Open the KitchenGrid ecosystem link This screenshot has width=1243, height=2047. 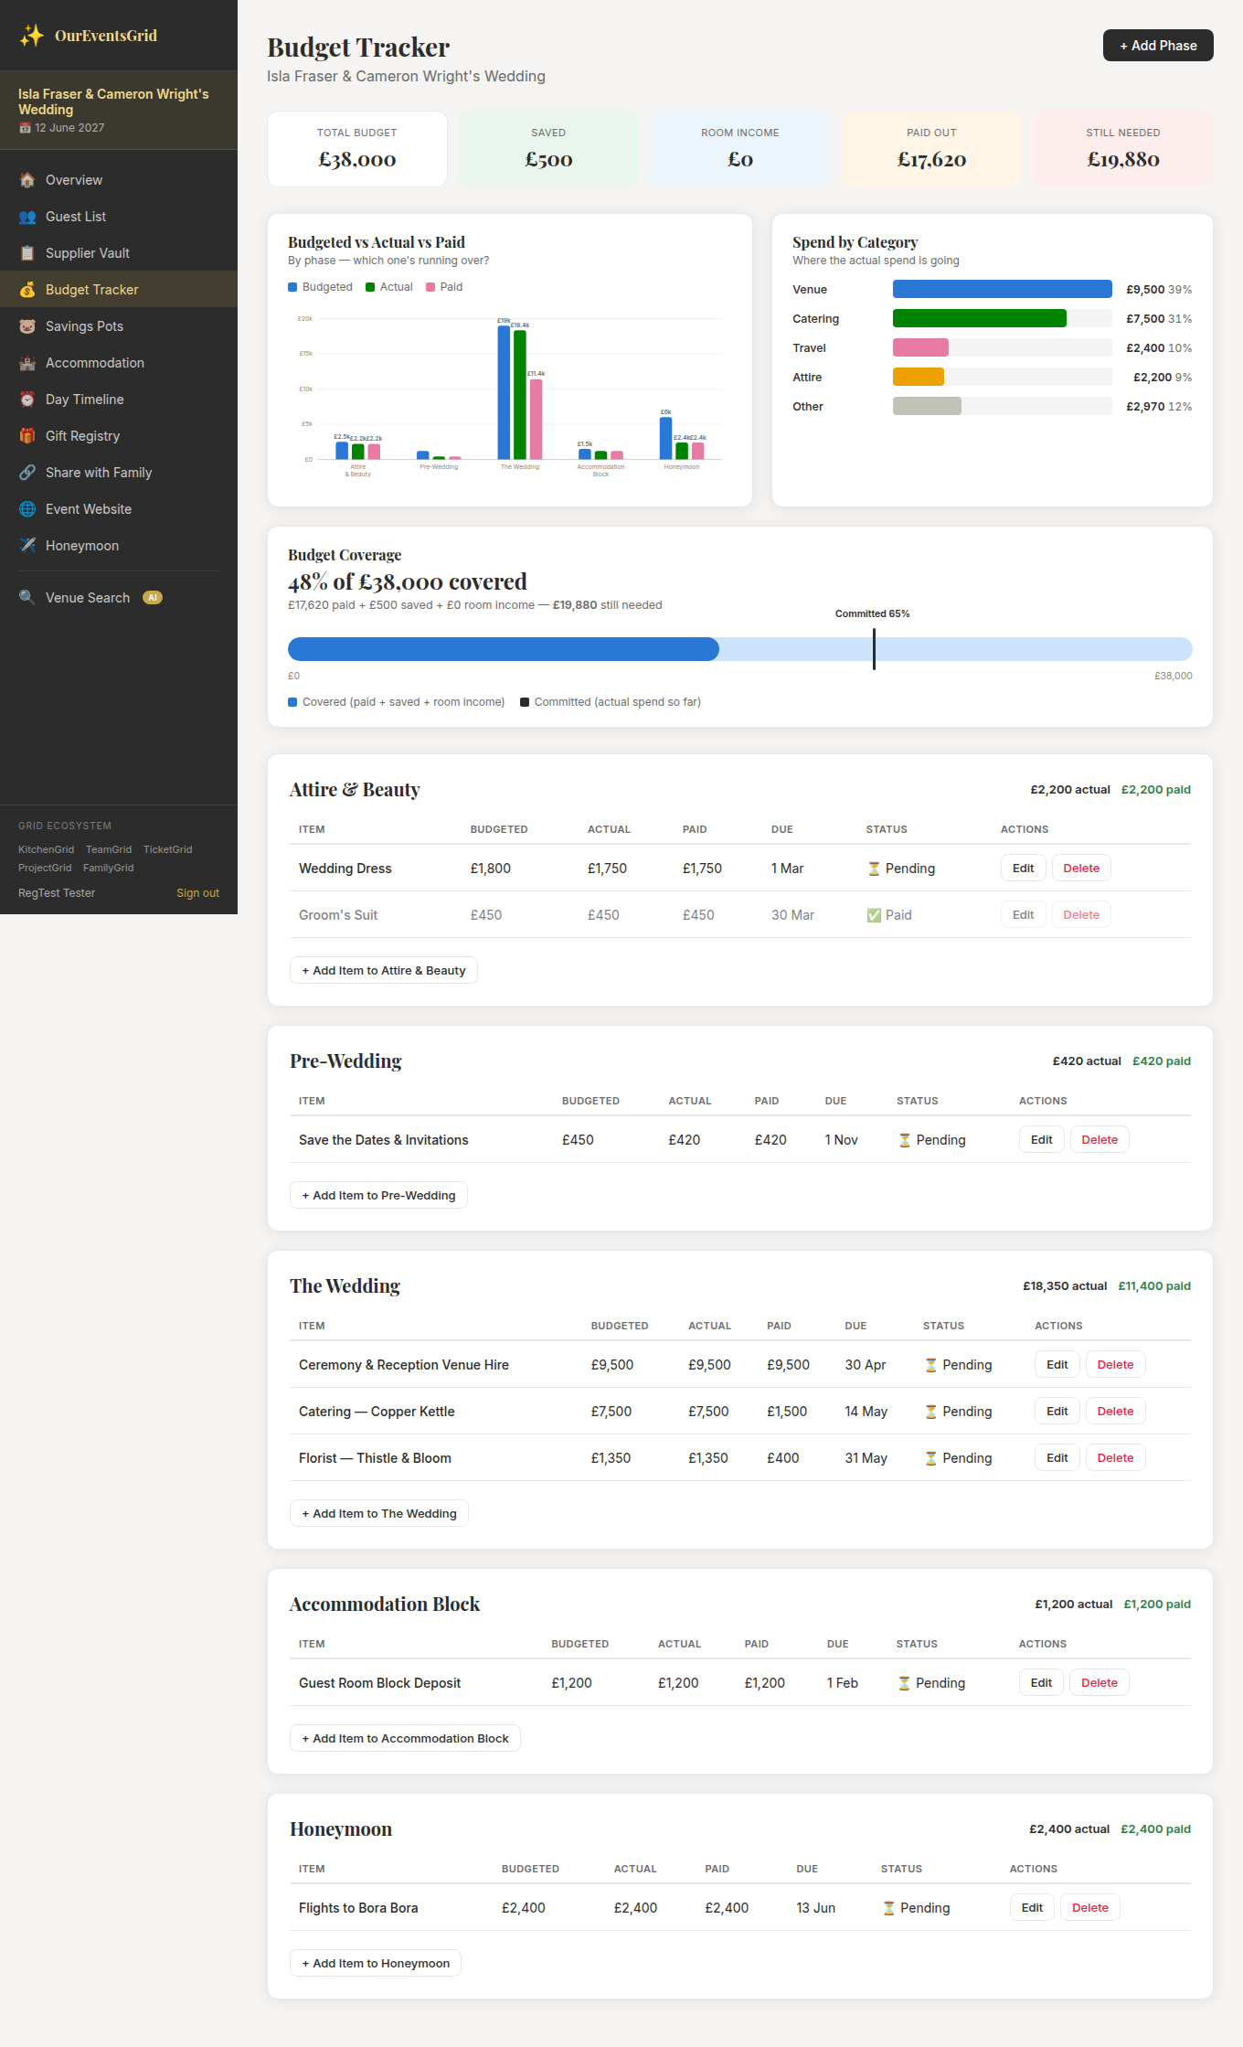pyautogui.click(x=46, y=849)
